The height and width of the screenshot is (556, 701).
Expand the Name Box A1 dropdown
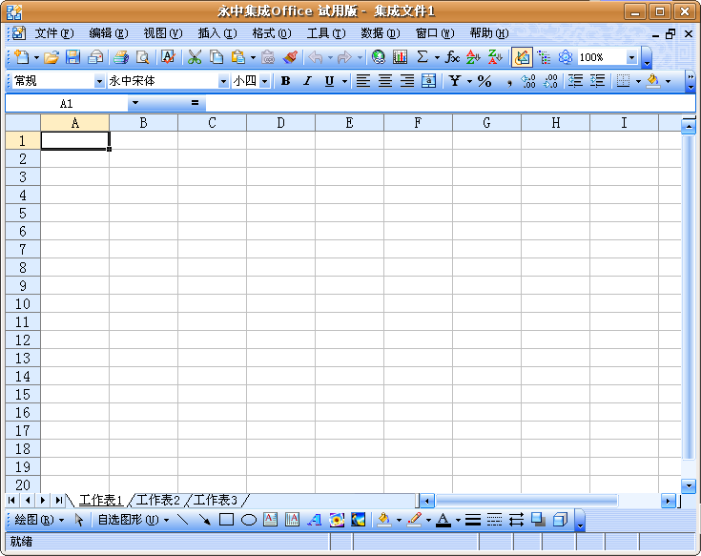click(135, 103)
